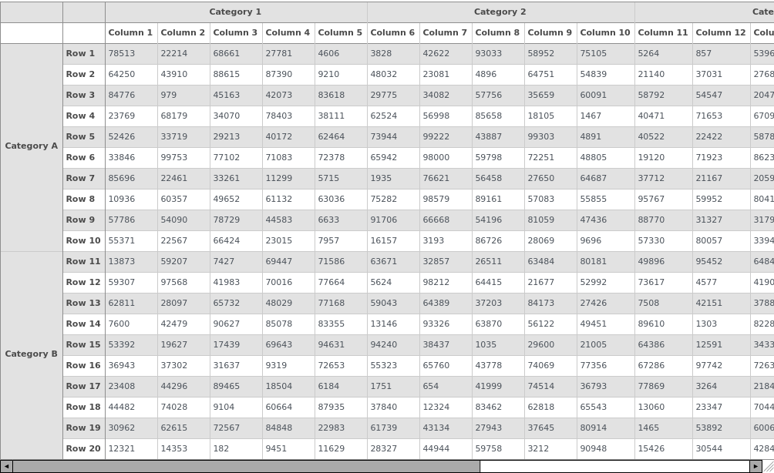This screenshot has width=774, height=473.
Task: Click the Column 1 header
Action: tap(131, 32)
